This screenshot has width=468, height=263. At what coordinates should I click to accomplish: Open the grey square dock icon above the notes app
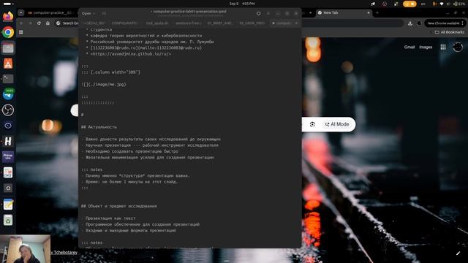(x=8, y=188)
